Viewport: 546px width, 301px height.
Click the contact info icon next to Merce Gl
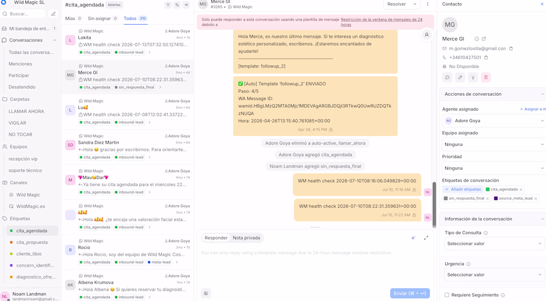[x=477, y=39]
